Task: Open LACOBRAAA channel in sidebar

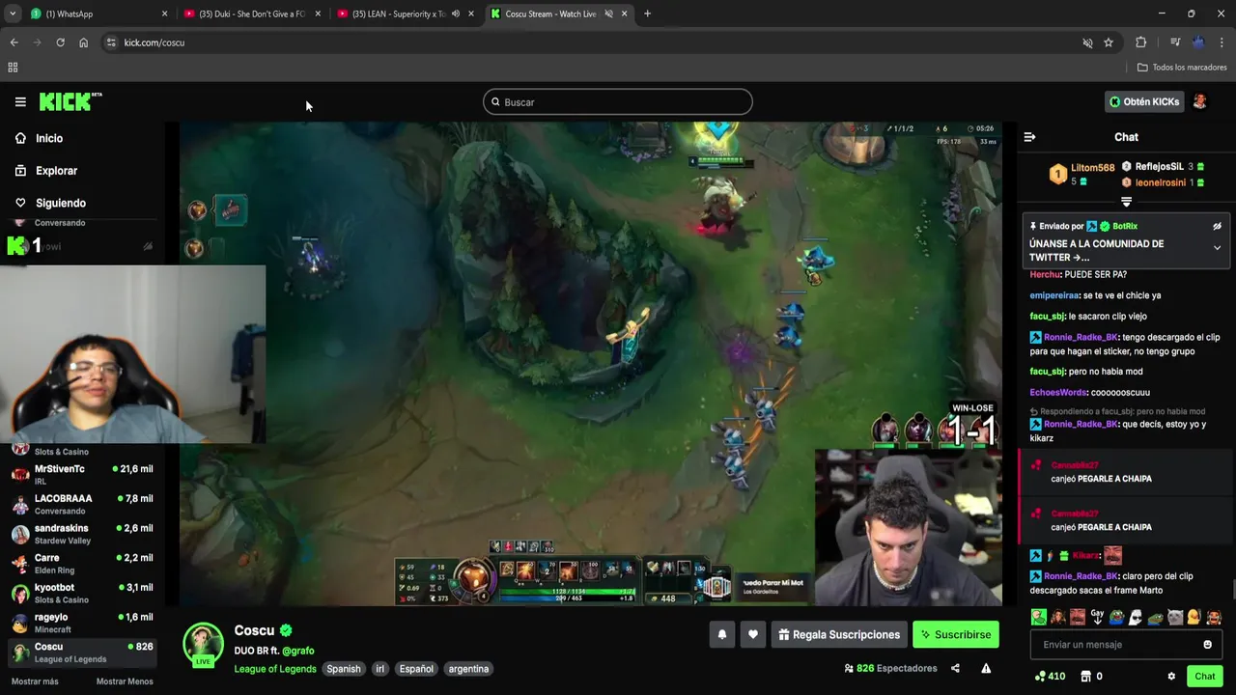Action: (x=82, y=504)
